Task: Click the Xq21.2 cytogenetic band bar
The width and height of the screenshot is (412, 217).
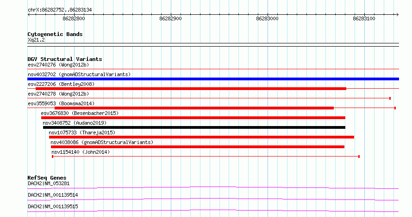Action: [x=213, y=45]
